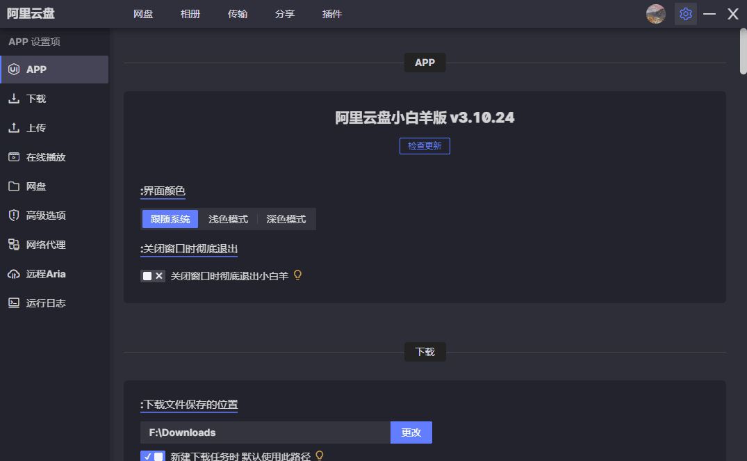The width and height of the screenshot is (747, 461).
Task: Click the 更改 download path button
Action: pos(411,432)
